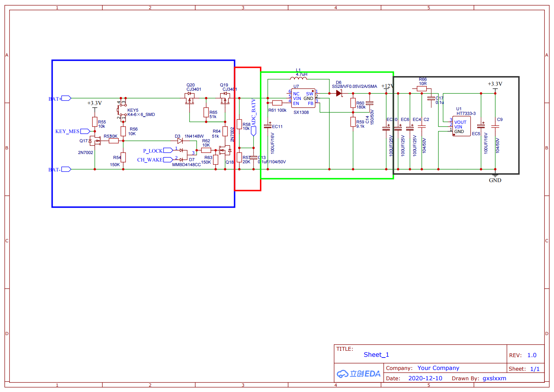Select the R63 150K resistor symbol
Screen dimensions: 554x392
click(x=216, y=160)
